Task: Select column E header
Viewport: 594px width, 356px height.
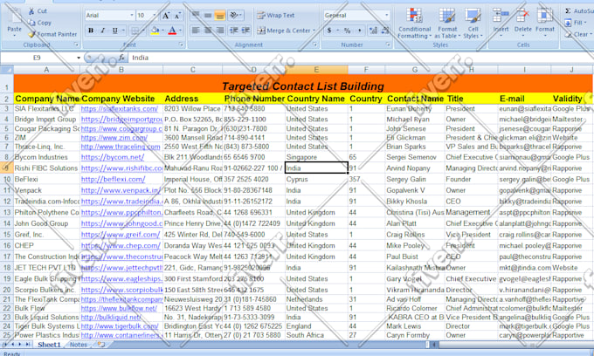Action: (316, 70)
